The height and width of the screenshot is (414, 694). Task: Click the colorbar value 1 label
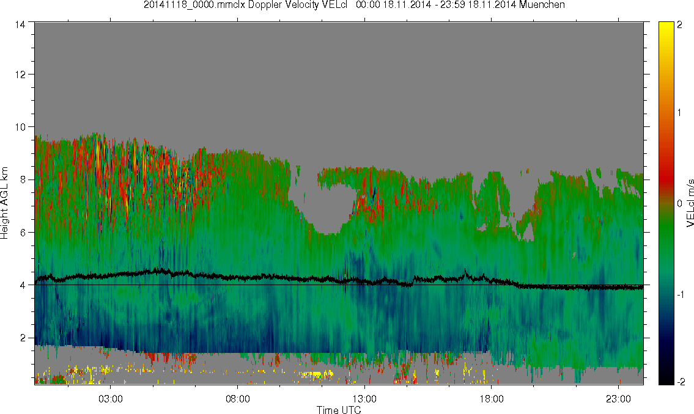(x=679, y=113)
